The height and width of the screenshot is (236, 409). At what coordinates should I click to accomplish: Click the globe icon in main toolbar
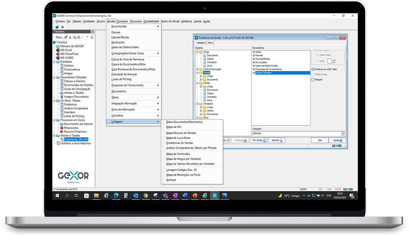coord(57,27)
